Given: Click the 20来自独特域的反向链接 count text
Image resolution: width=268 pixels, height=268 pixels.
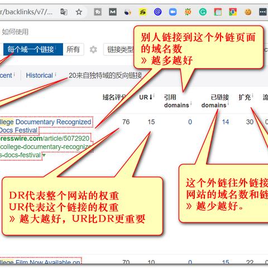Looking at the screenshot, I should 106,75.
